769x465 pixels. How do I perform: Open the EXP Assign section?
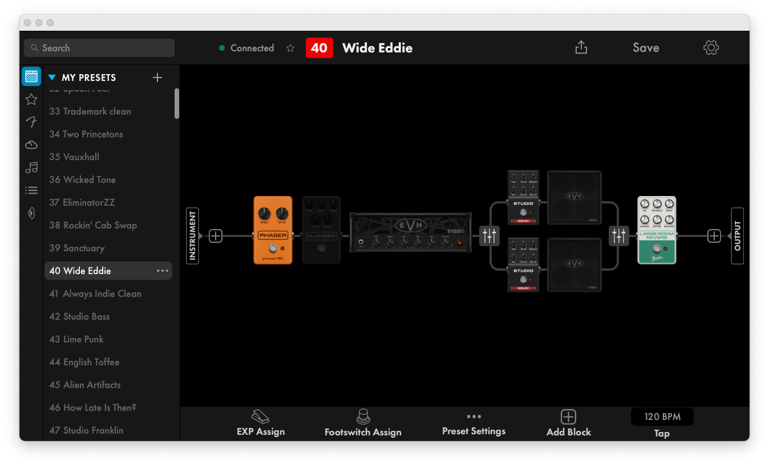[x=261, y=423]
